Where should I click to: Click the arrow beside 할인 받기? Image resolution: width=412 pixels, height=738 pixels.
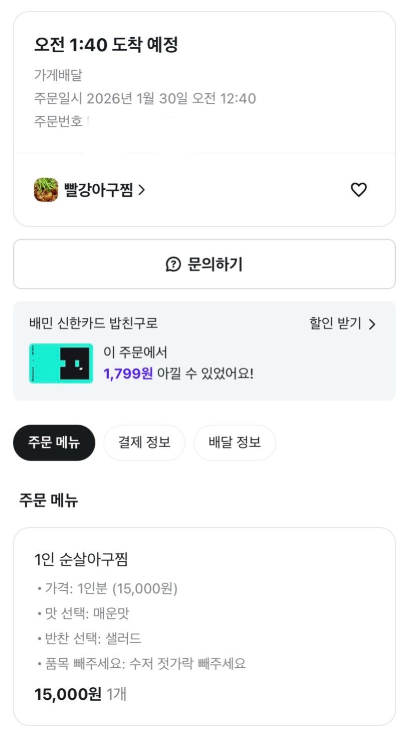[x=371, y=324]
